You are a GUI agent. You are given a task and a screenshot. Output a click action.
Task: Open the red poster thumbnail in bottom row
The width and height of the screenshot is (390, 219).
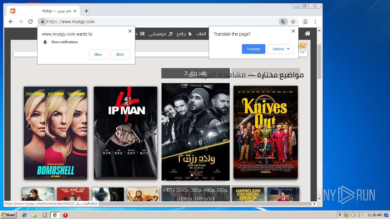[73, 194]
